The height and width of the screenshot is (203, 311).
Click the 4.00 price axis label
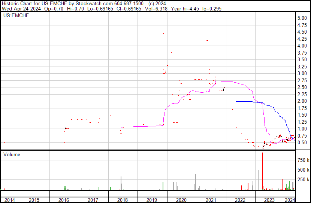302,46
